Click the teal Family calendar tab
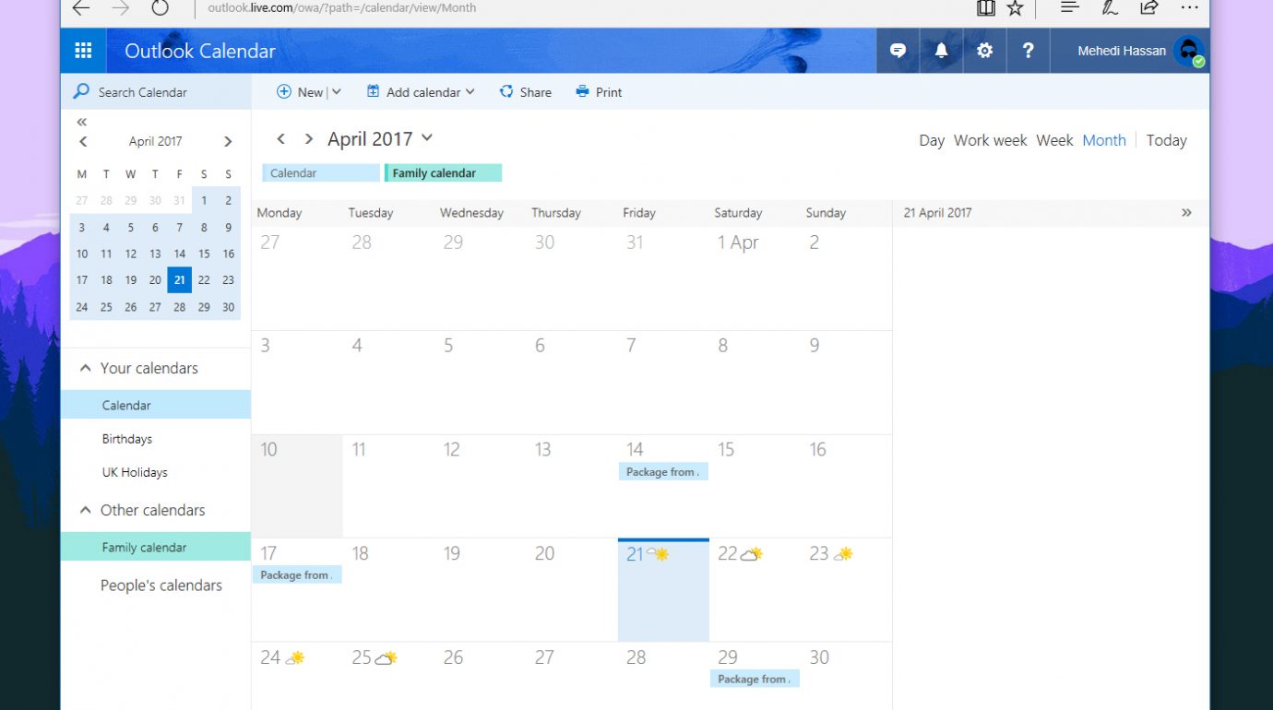The height and width of the screenshot is (710, 1273). (x=443, y=173)
